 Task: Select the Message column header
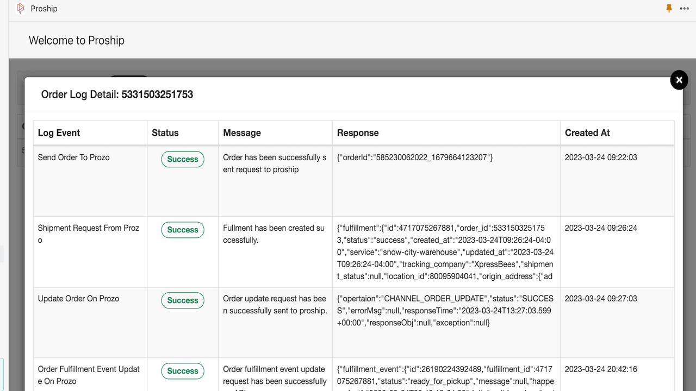(x=242, y=133)
